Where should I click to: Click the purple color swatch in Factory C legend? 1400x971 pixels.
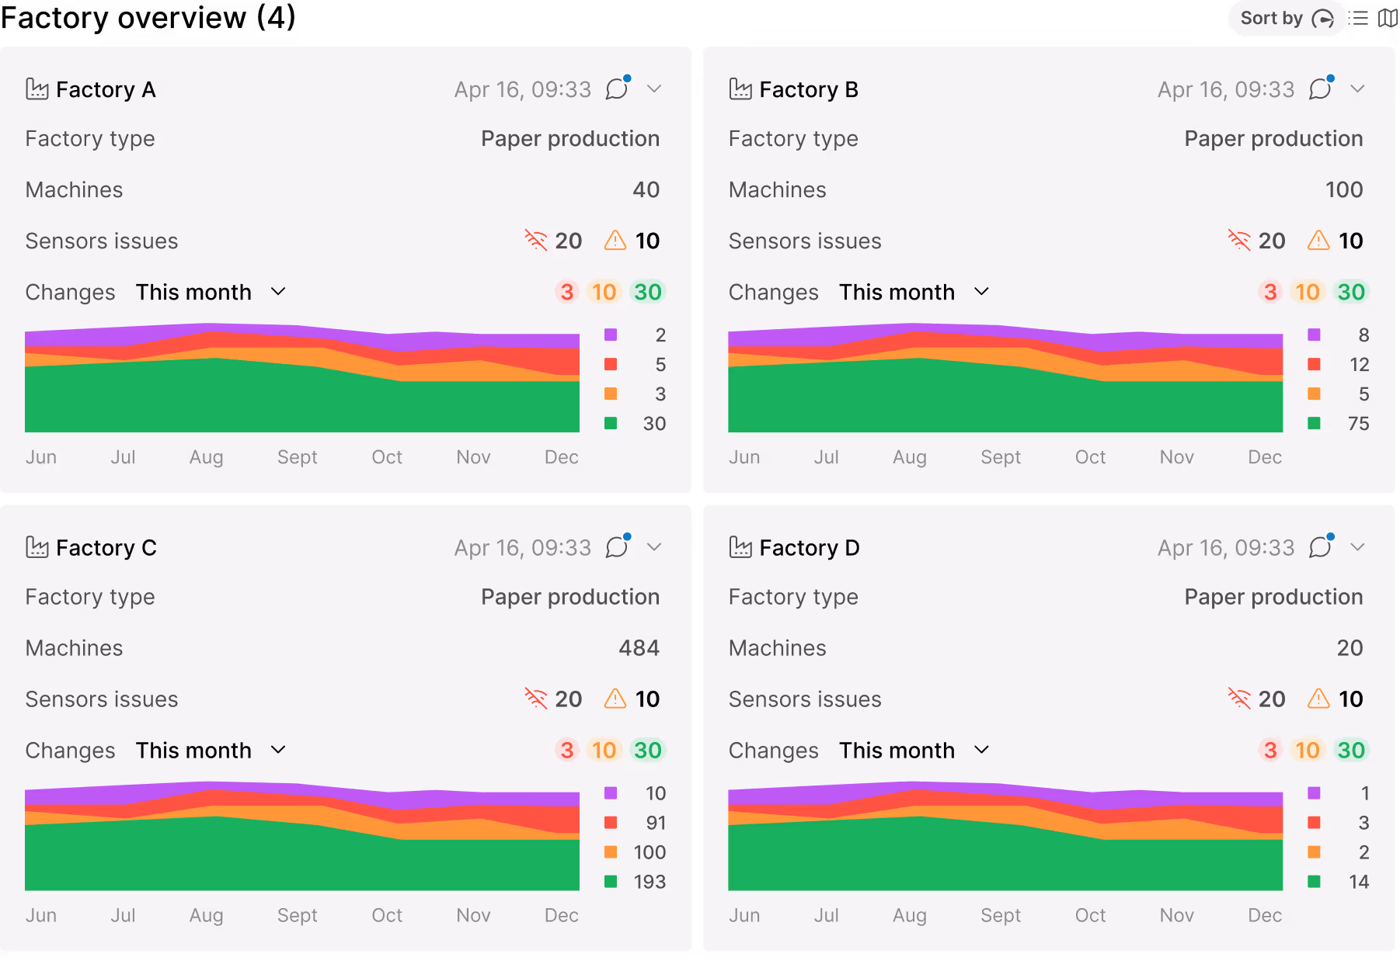coord(611,793)
